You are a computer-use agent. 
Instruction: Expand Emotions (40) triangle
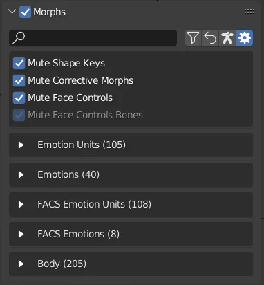click(21, 175)
